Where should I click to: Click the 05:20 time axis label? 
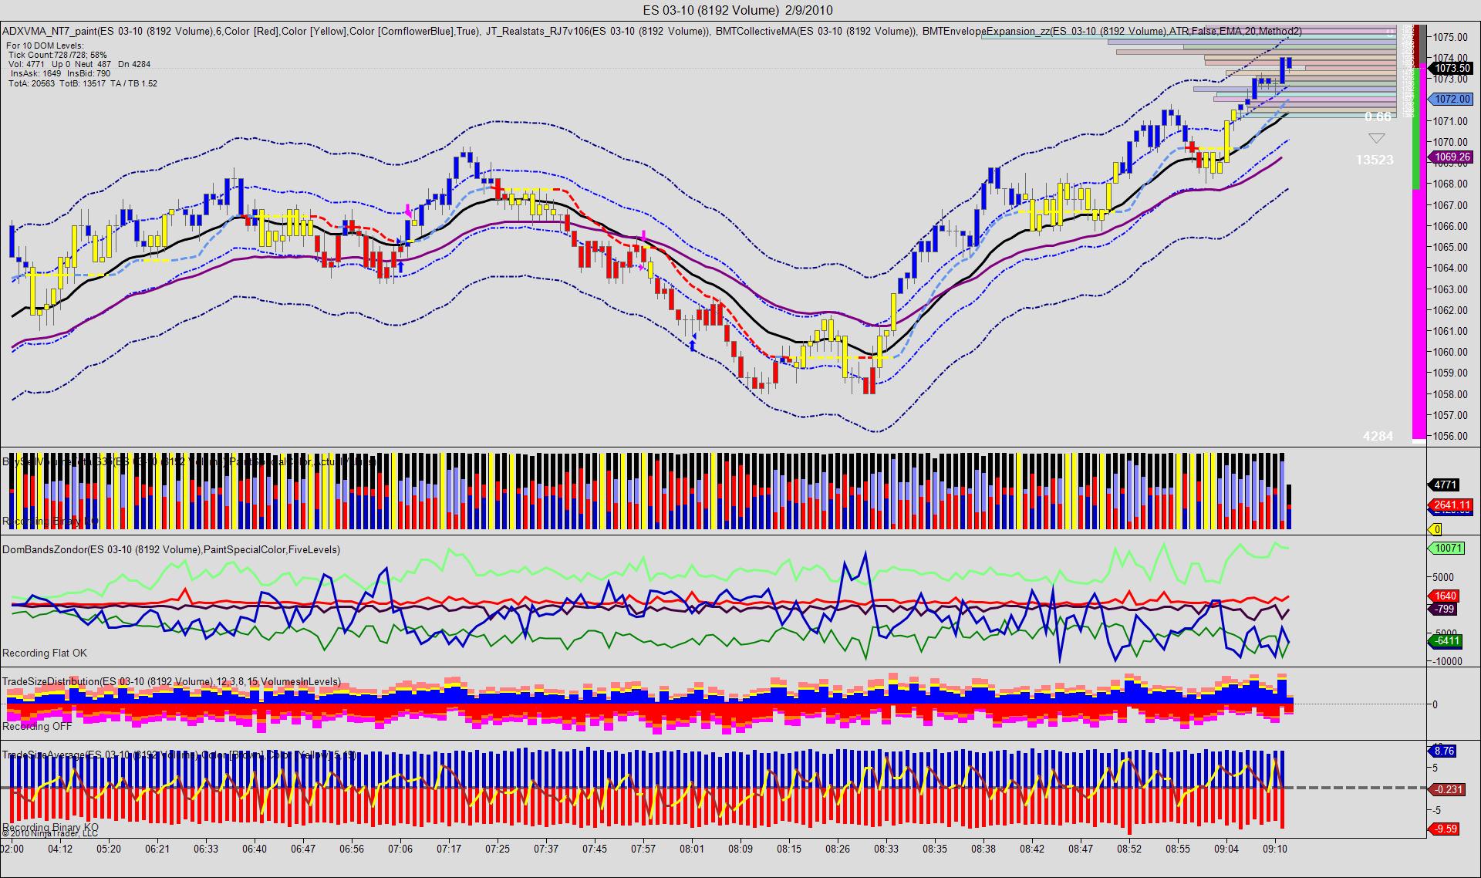coord(109,849)
